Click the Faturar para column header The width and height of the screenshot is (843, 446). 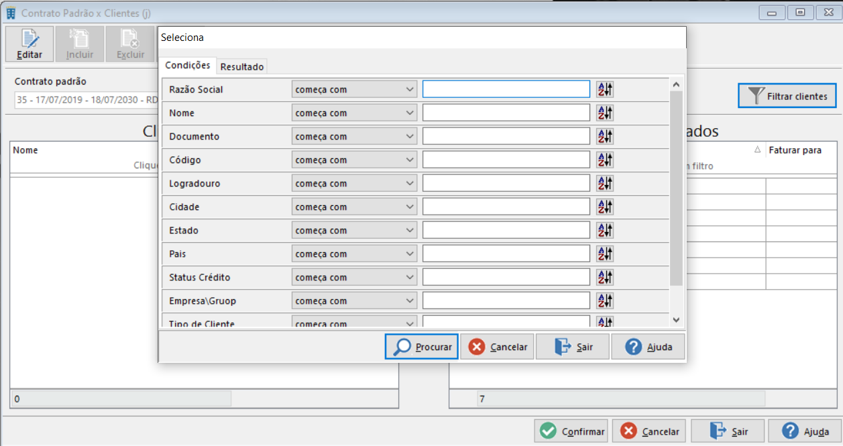click(x=795, y=150)
